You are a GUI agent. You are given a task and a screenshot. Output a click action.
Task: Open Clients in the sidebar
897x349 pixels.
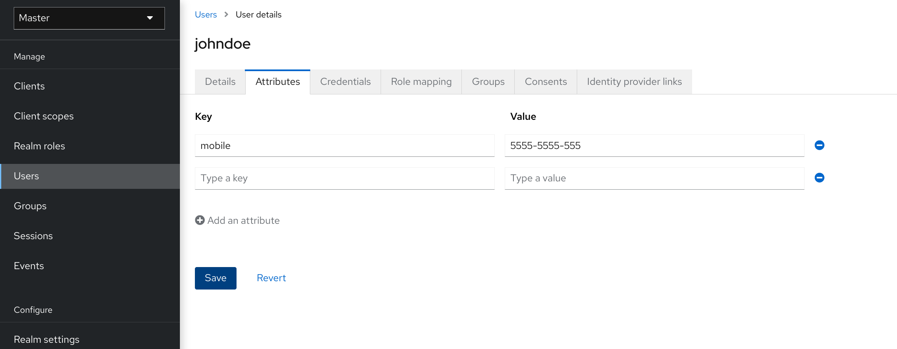coord(90,86)
